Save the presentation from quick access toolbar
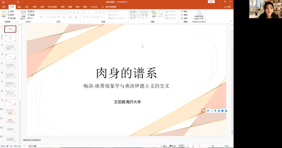282x148 pixels. [x=3, y=2]
